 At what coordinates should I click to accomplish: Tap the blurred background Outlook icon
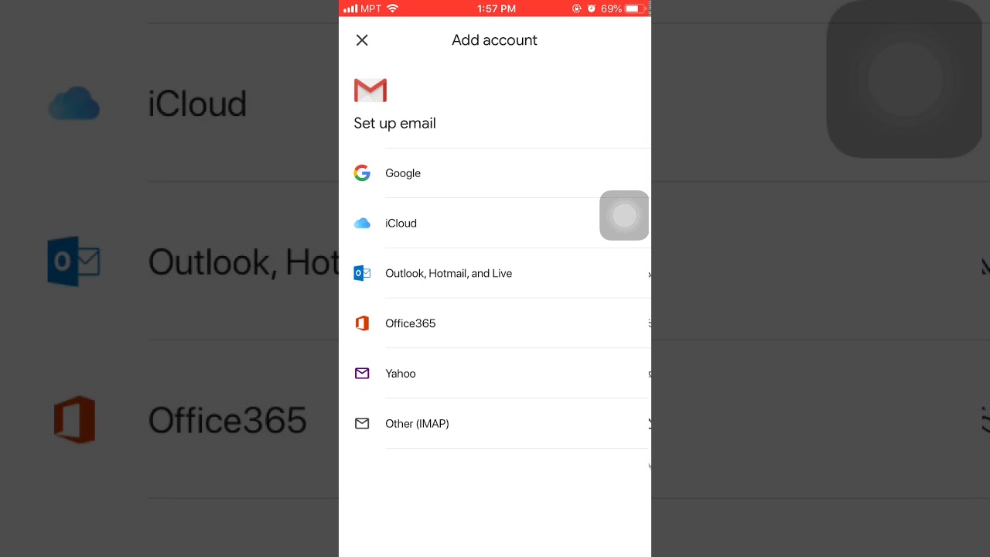[x=74, y=261]
